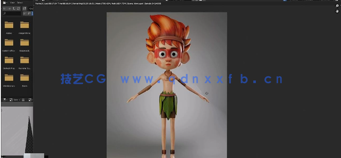Open the lower editor's editor type dropdown
This screenshot has width=341, height=158.
pos(5,100)
